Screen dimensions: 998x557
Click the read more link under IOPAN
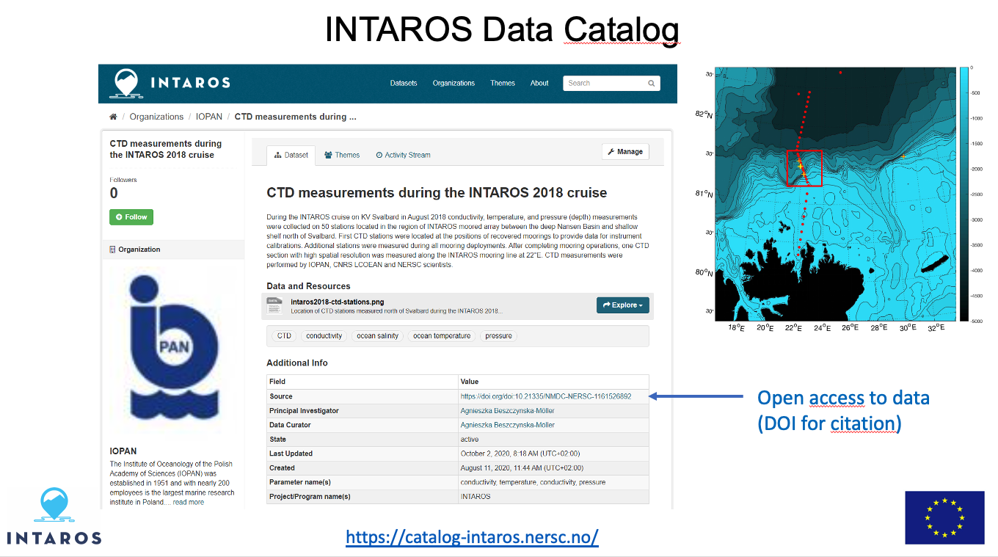coord(189,502)
